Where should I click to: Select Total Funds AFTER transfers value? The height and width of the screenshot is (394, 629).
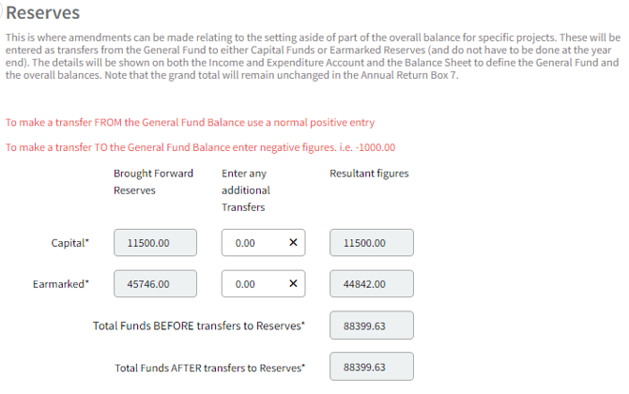tap(372, 367)
